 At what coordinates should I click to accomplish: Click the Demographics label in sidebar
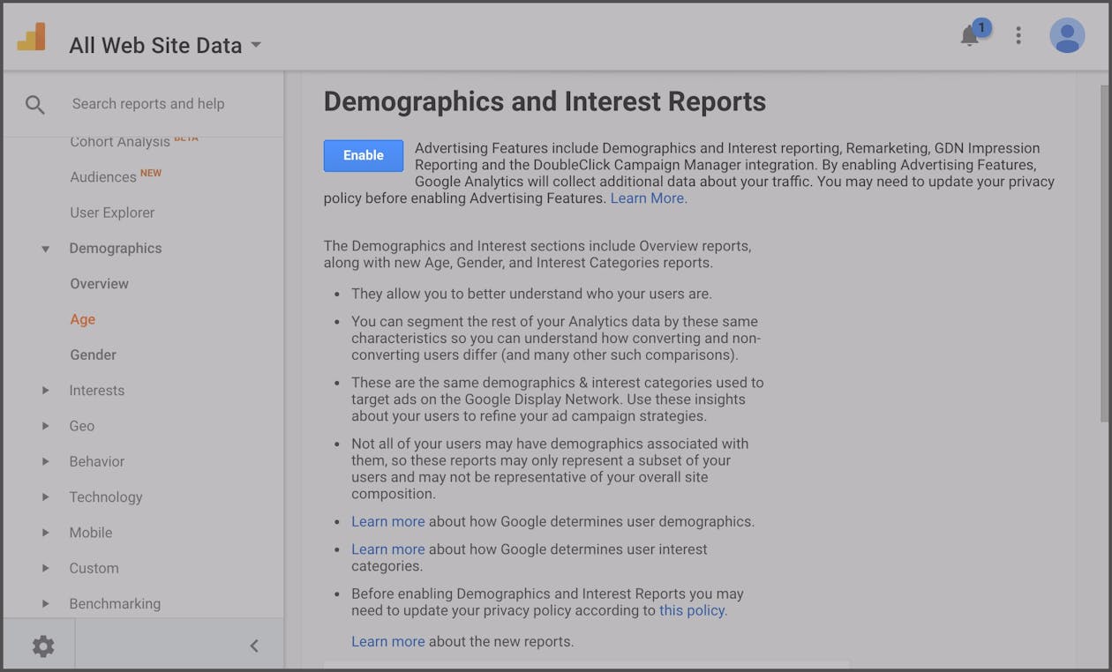click(x=116, y=249)
